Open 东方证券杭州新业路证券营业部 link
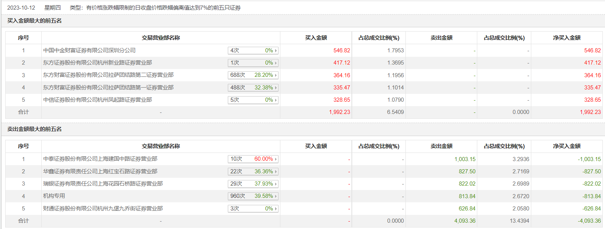 click(98, 63)
